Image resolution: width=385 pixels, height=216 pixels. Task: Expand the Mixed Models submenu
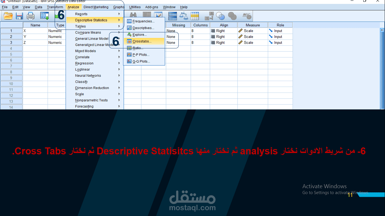pos(95,51)
